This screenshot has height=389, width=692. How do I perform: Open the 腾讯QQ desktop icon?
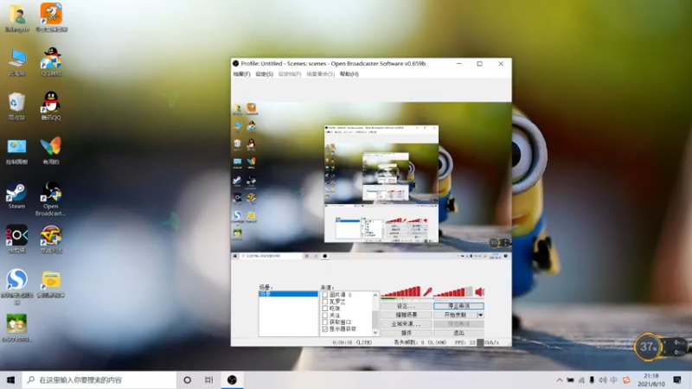pyautogui.click(x=51, y=106)
